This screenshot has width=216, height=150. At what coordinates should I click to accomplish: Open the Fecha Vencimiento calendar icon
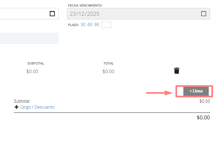[203, 13]
